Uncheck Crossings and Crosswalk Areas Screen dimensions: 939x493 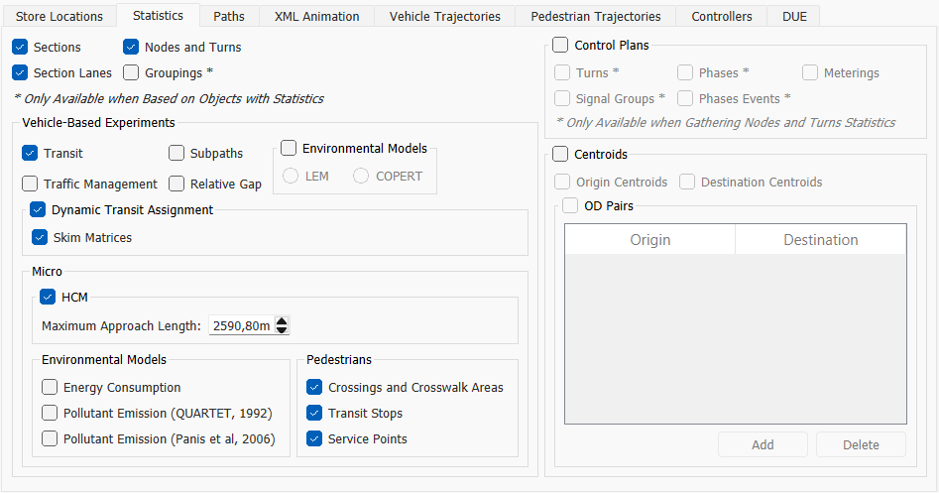[314, 387]
